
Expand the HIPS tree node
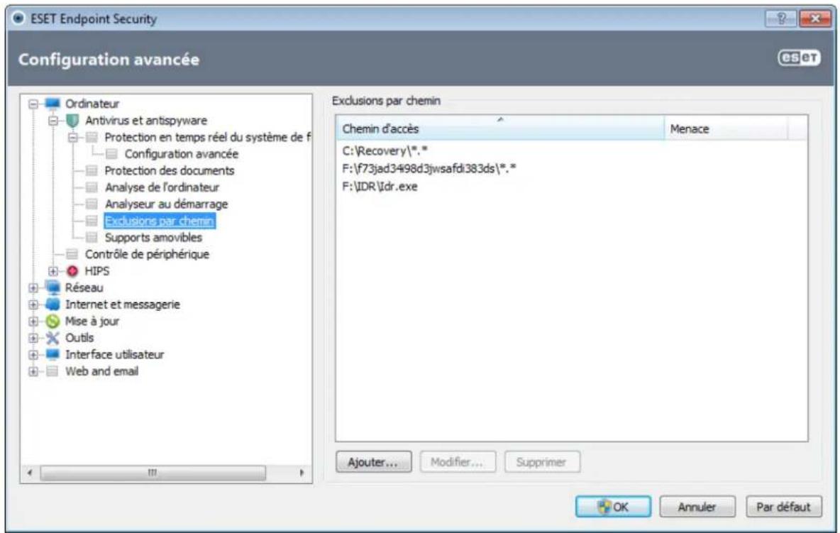(x=53, y=271)
